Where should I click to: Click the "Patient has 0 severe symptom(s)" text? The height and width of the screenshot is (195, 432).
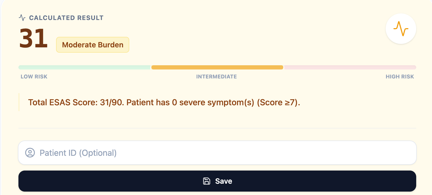pos(190,102)
